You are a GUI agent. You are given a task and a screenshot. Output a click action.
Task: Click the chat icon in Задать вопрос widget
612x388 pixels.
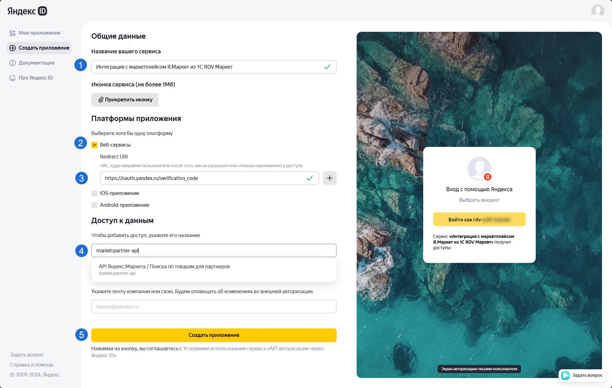[x=565, y=375]
